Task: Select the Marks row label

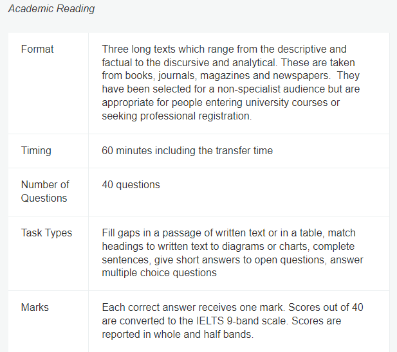Action: pyautogui.click(x=35, y=307)
